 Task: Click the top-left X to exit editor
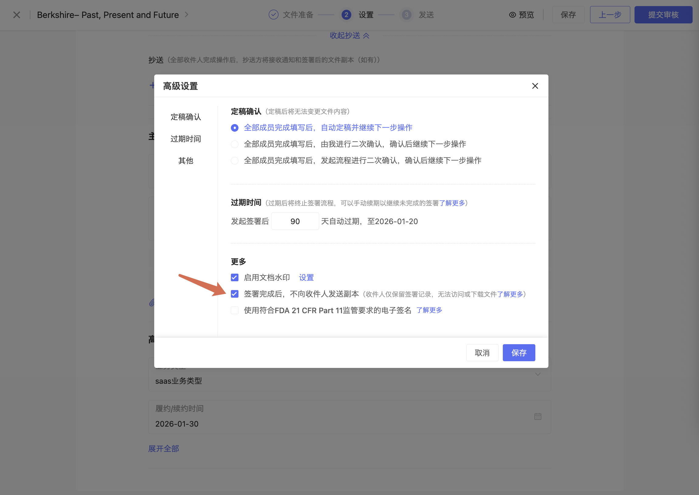click(17, 15)
